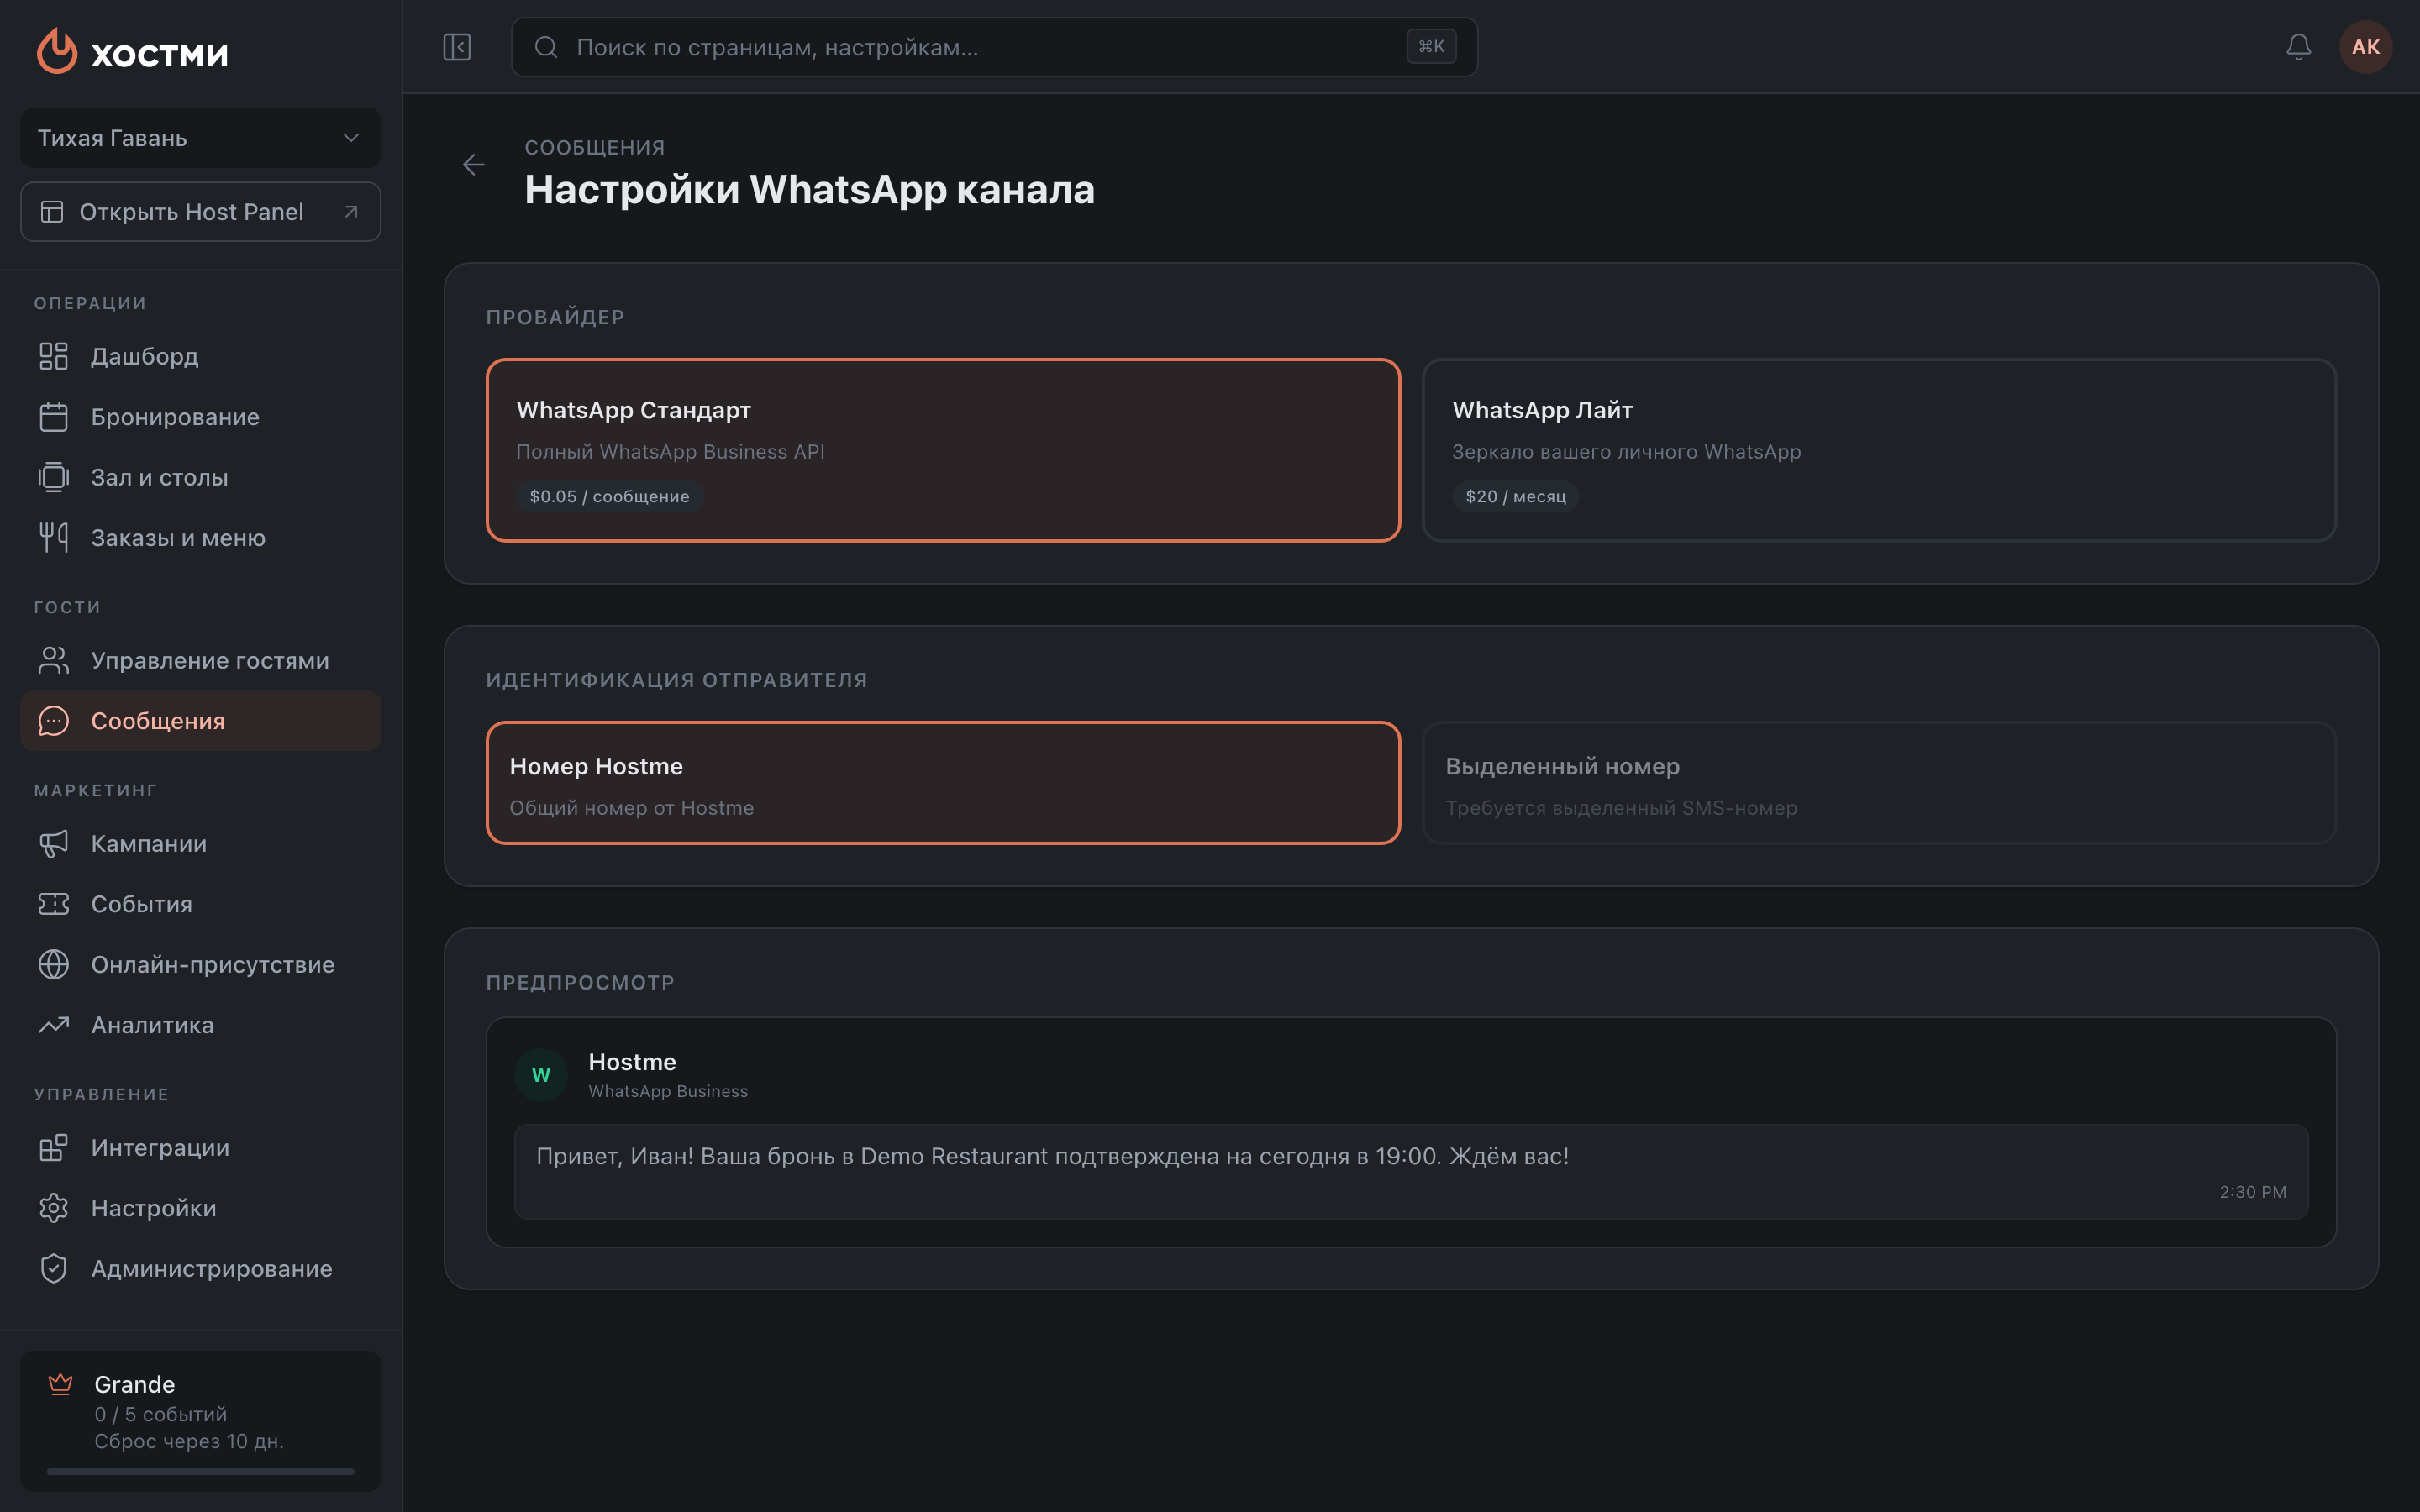Screen dimensions: 2420x1512
Task: Click the Заказы и меню utensils icon
Action: [54, 538]
